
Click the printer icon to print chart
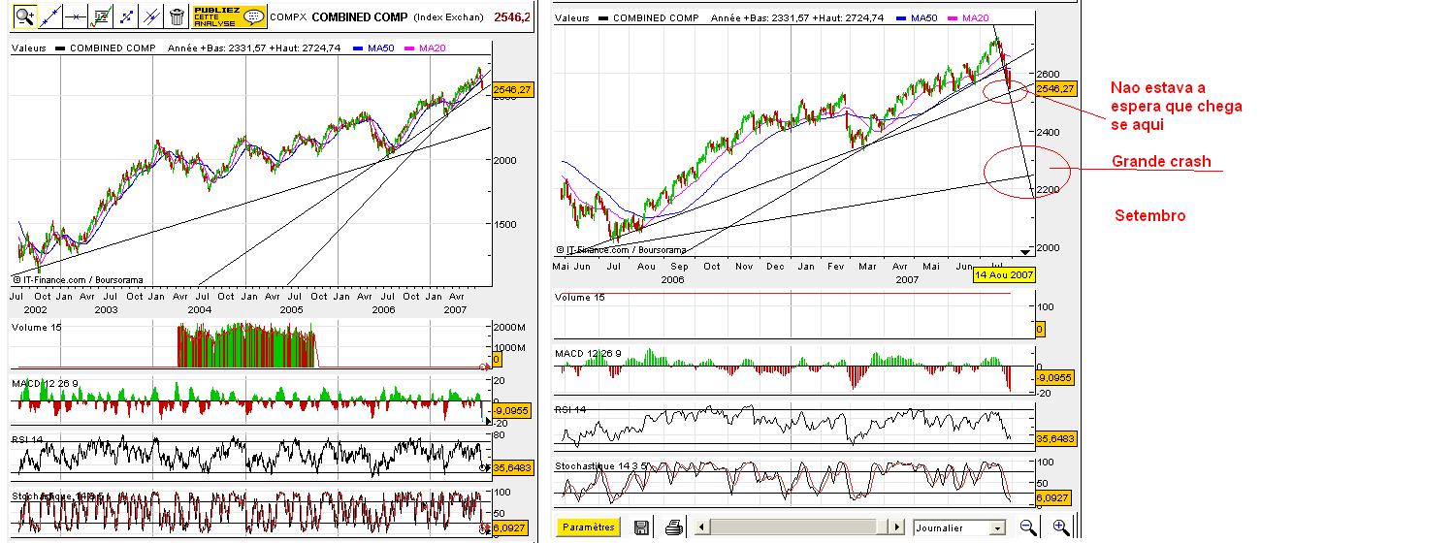(x=675, y=527)
